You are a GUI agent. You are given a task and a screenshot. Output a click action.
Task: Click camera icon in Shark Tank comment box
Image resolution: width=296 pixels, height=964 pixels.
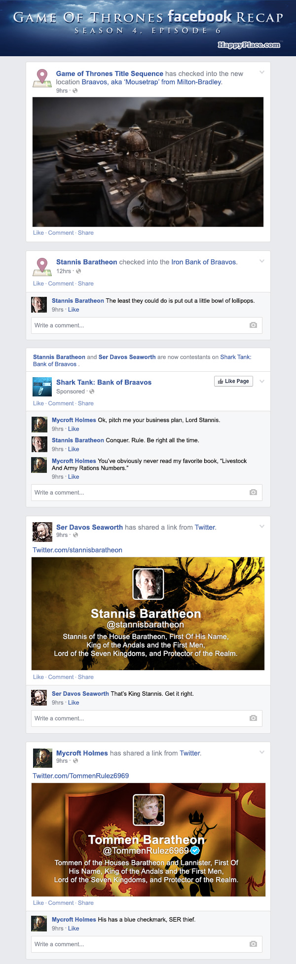click(x=253, y=493)
